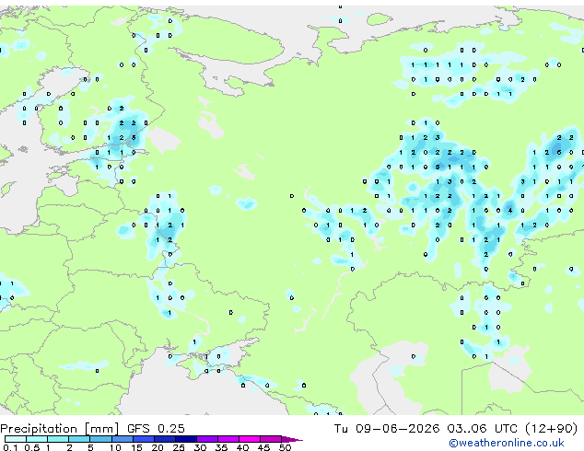
Task: Click the 40–45 mm magenta legend swatch
Action: tap(250, 439)
